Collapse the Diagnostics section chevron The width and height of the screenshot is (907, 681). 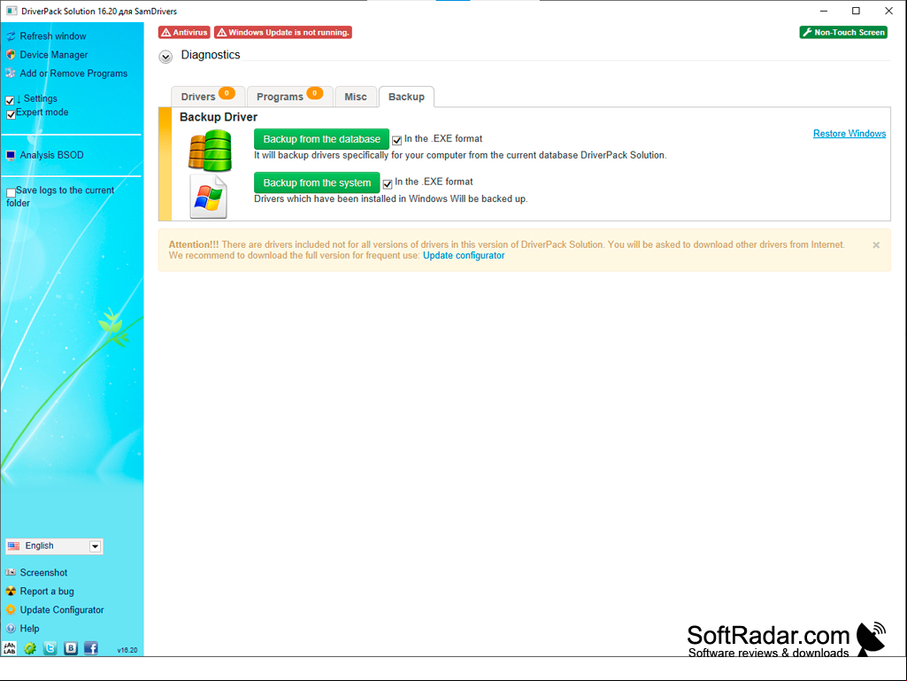(165, 57)
